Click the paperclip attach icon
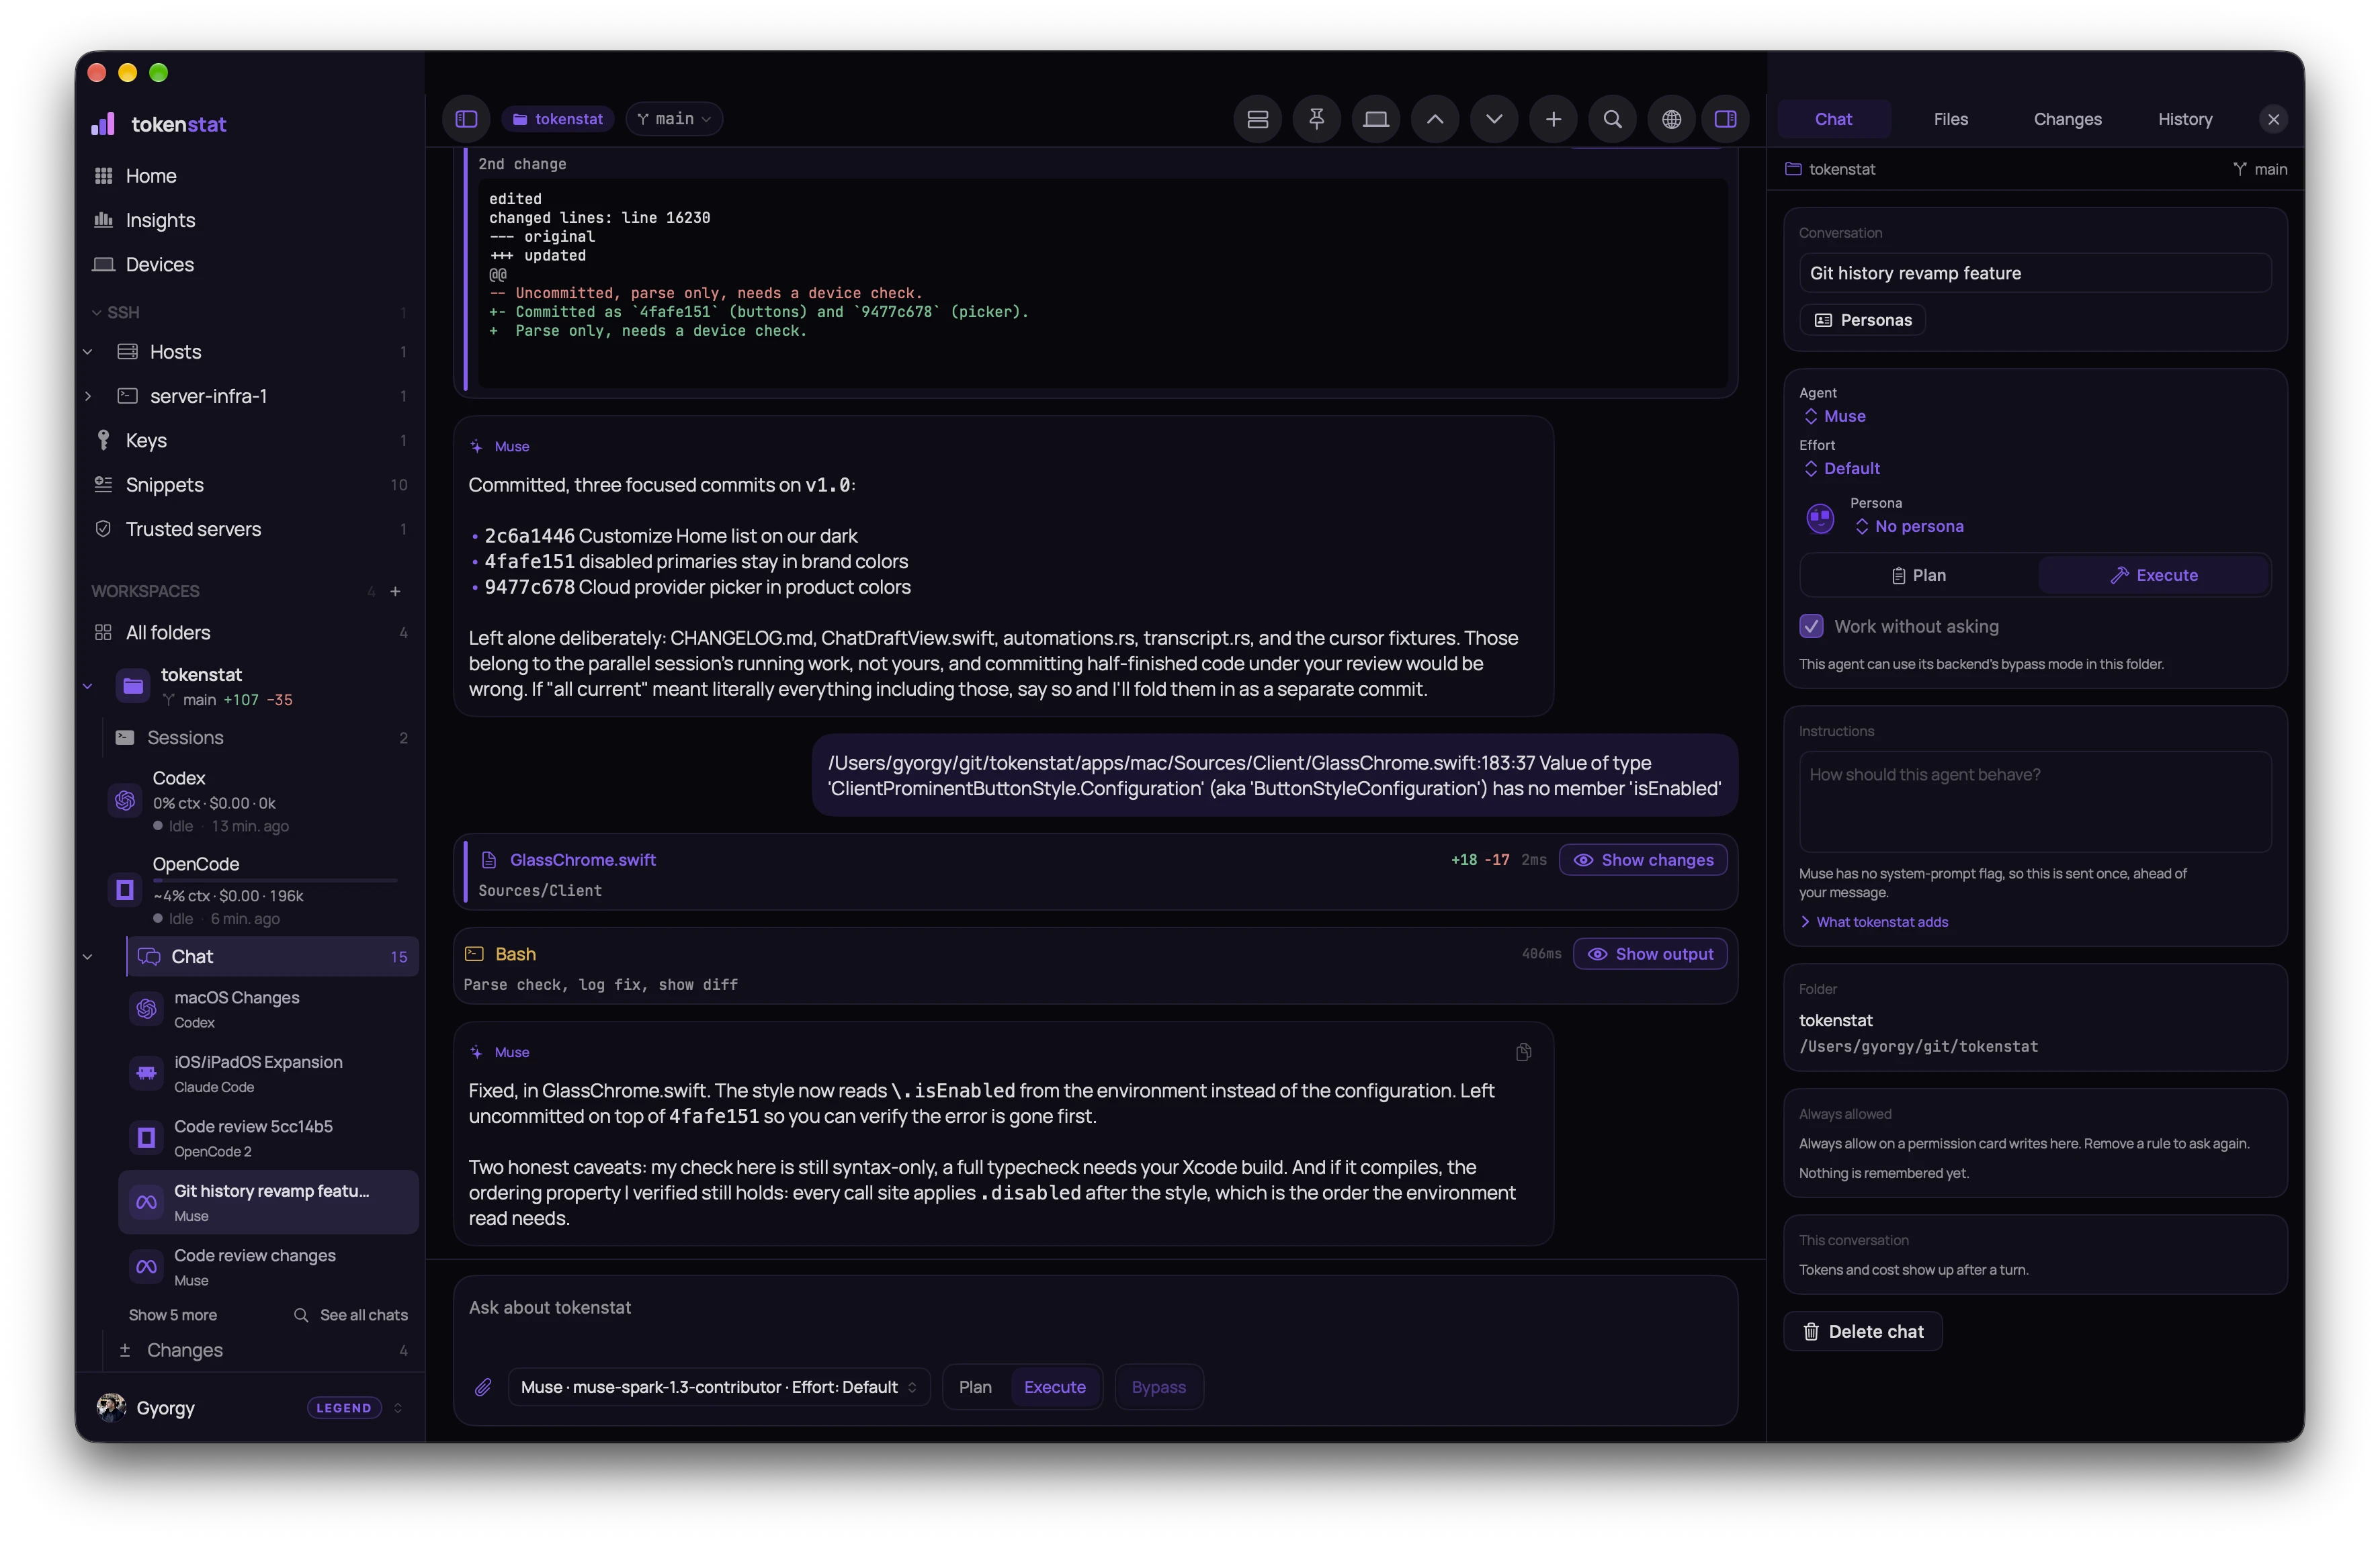 [x=483, y=1387]
